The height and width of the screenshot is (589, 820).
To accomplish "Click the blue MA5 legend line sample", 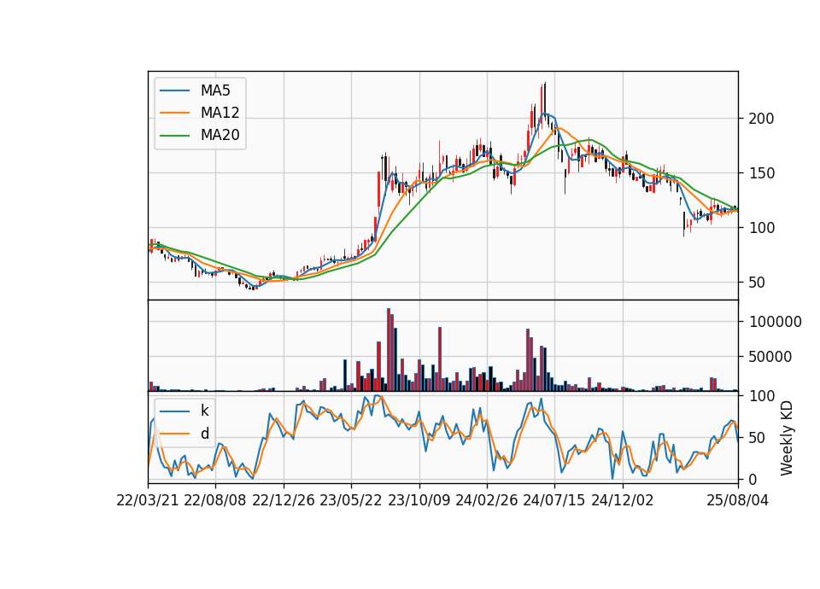I will [x=174, y=90].
